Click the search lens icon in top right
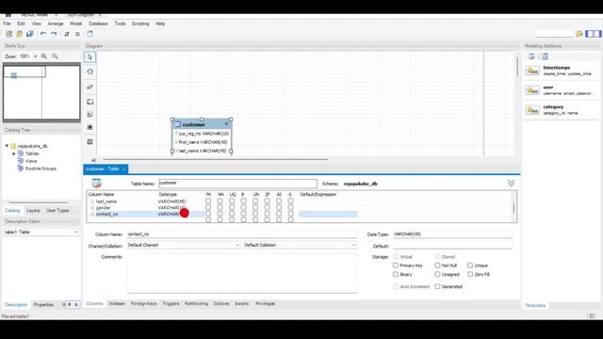The width and height of the screenshot is (603, 339). [579, 34]
